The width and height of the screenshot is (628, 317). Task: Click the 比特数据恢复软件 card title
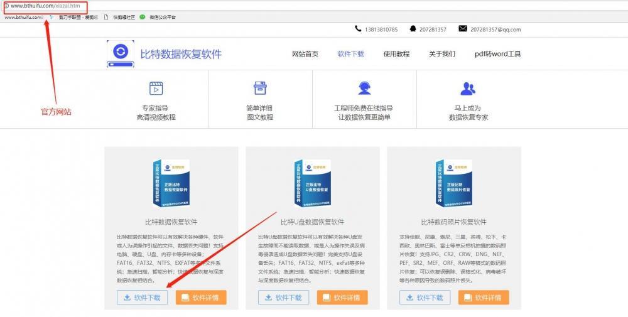pyautogui.click(x=171, y=222)
